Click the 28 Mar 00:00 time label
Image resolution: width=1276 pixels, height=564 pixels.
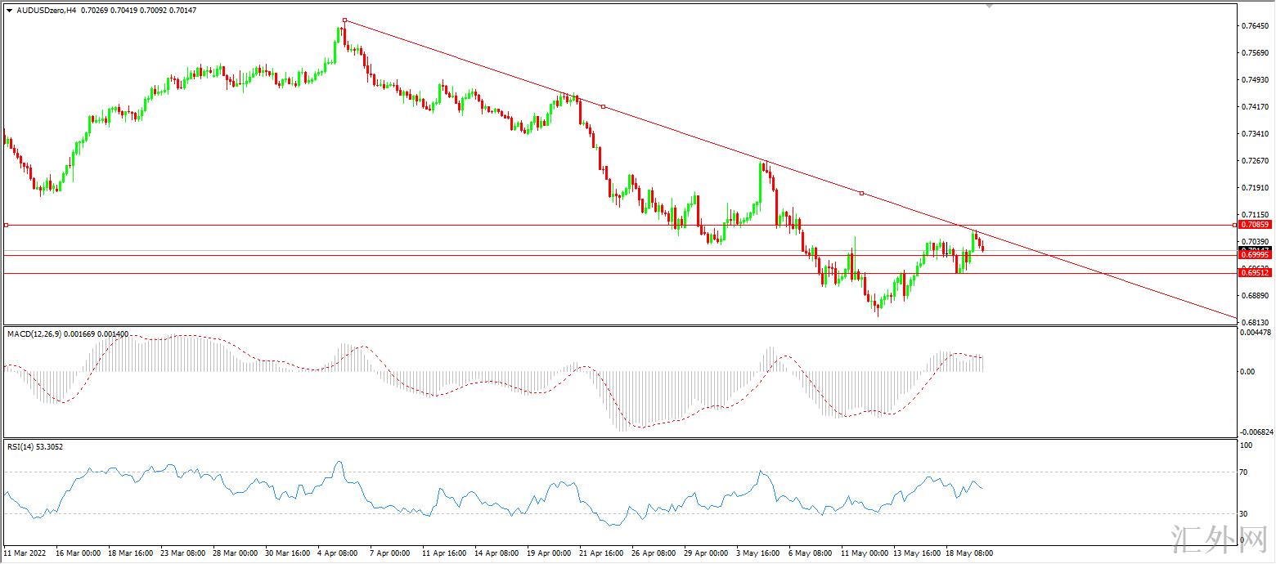pos(235,553)
